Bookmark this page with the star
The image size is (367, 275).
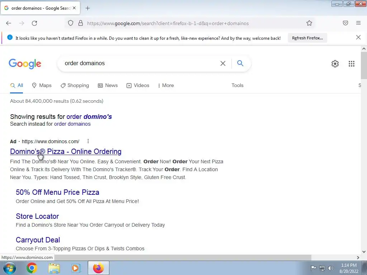[309, 23]
